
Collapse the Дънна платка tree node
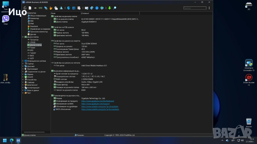click(23, 37)
